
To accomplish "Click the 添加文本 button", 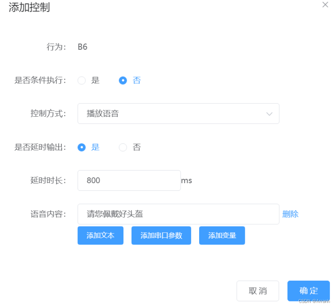I will 100,235.
